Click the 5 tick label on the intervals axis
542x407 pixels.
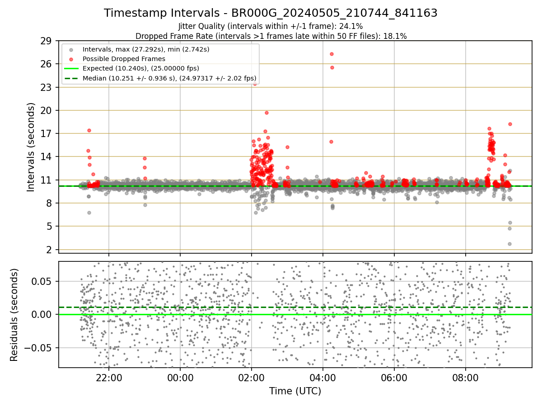(49, 226)
